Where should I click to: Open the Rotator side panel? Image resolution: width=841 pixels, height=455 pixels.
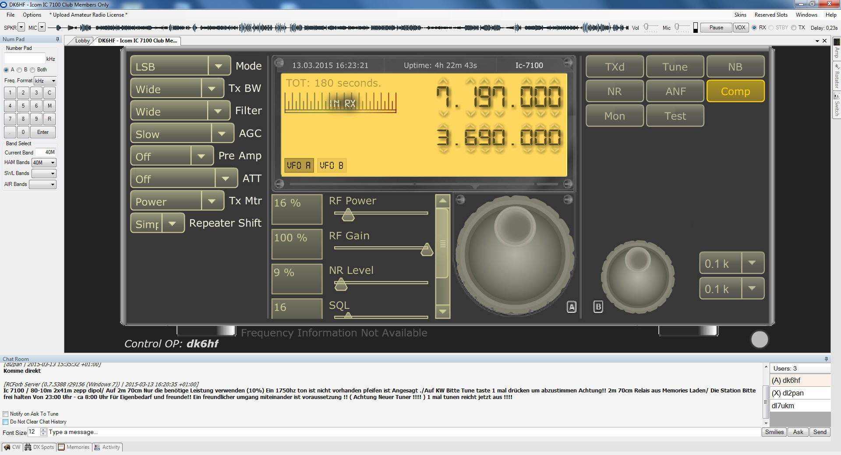836,76
